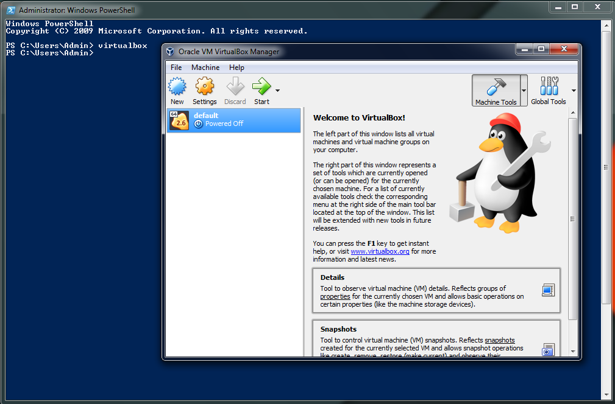
Task: Click the default VM's OS thumbnail icon
Action: pyautogui.click(x=178, y=120)
